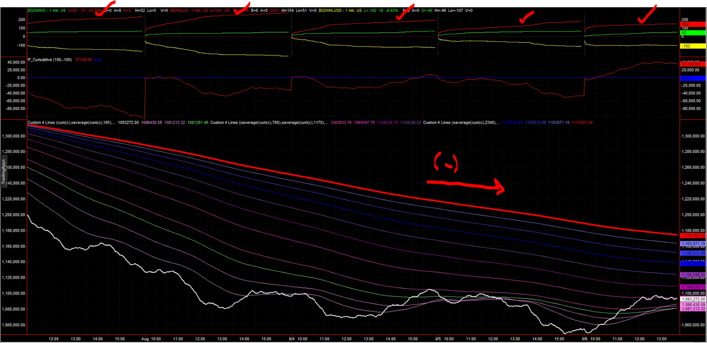The height and width of the screenshot is (343, 707).
Task: Click the 1,174,353.34 red axis tag
Action: click(x=693, y=236)
